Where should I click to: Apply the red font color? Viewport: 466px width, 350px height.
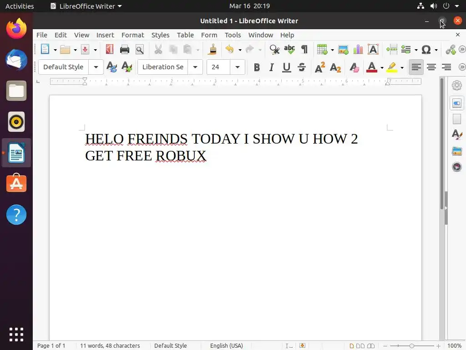click(x=372, y=67)
